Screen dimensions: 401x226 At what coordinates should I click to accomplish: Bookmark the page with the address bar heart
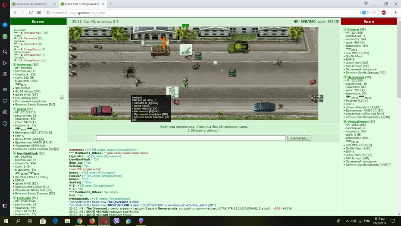coord(374,13)
